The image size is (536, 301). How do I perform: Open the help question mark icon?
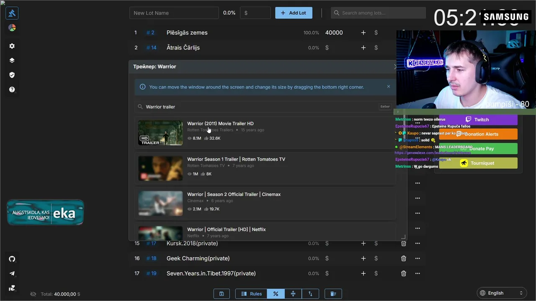(x=12, y=89)
